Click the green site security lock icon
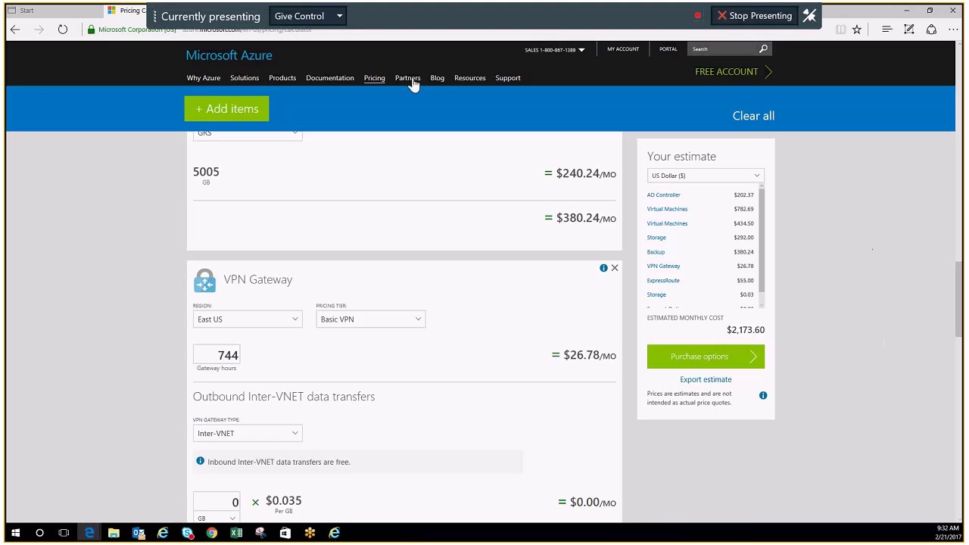This screenshot has width=969, height=545. coord(91,30)
